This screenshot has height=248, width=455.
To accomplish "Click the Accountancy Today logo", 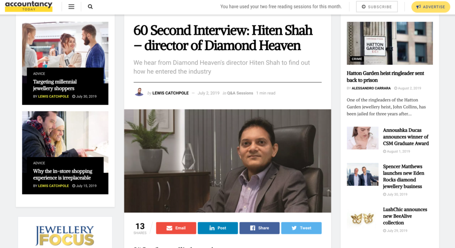I will click(x=29, y=6).
